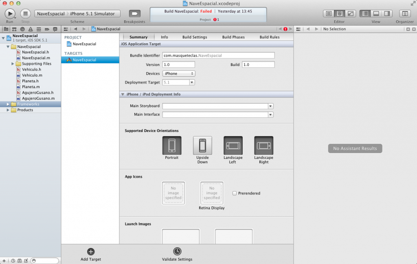Show the Utilities pane view button

tap(387, 13)
